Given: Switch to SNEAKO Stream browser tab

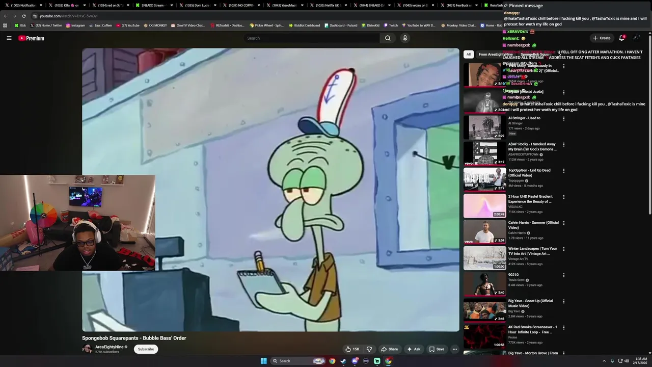Looking at the screenshot, I should [x=153, y=5].
